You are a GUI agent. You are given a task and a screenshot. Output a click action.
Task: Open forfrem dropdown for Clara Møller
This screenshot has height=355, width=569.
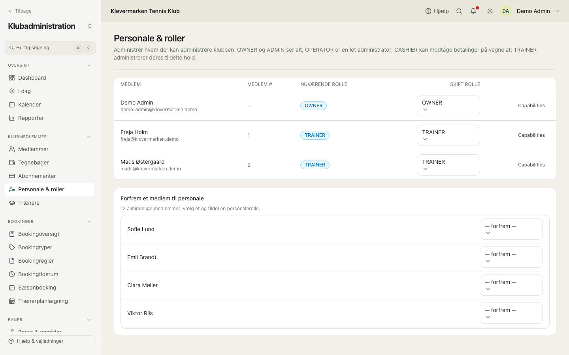point(511,285)
